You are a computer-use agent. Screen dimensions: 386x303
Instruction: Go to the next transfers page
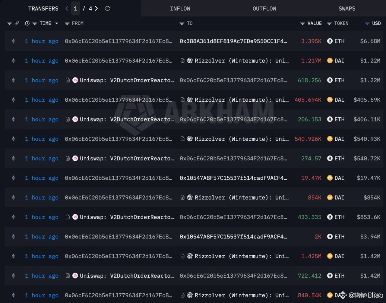(96, 8)
